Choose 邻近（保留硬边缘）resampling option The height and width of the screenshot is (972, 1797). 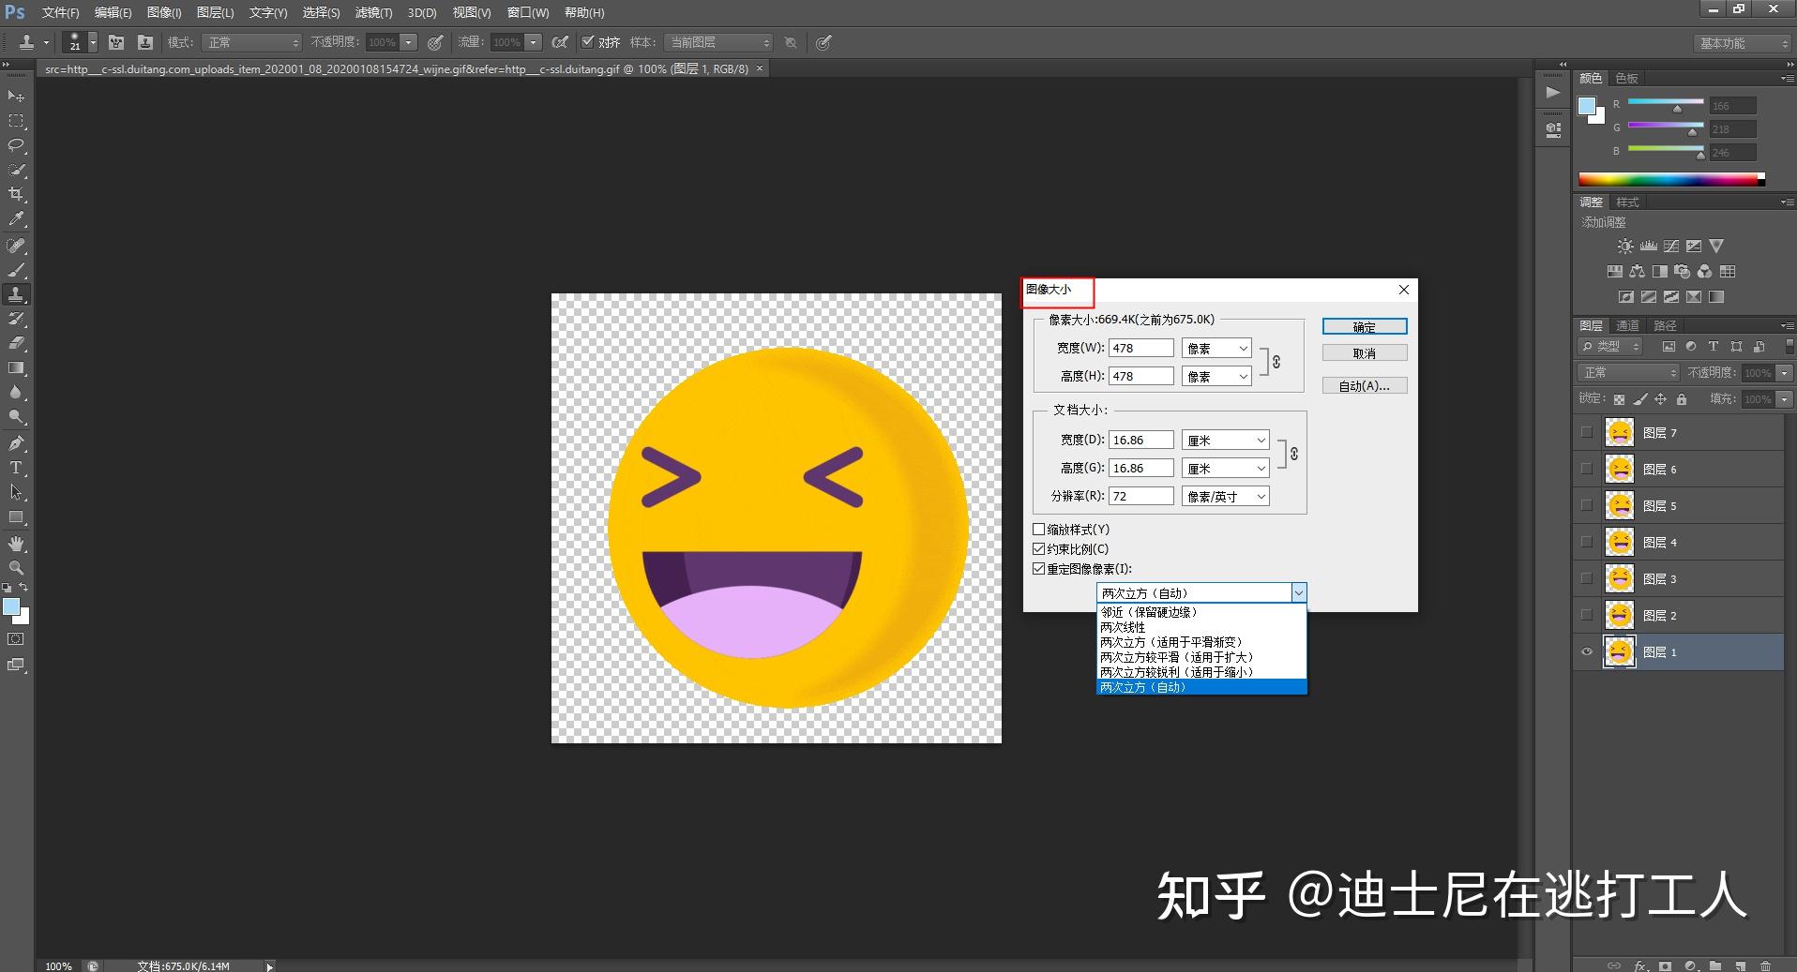tap(1149, 612)
